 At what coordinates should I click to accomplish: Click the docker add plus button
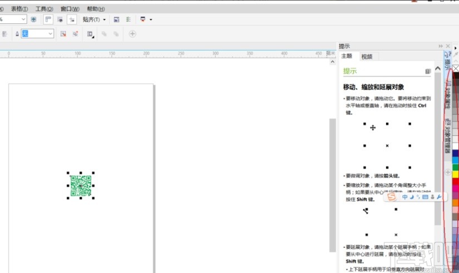click(x=448, y=172)
